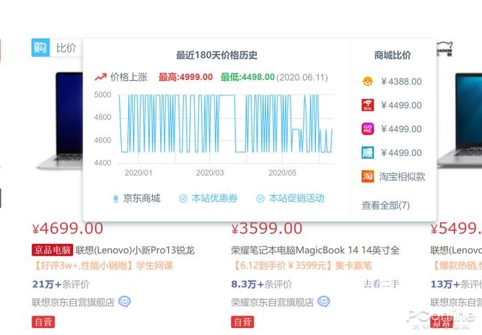Click chat icon next to 荣耀京东自营旗舰店

pos(324,301)
